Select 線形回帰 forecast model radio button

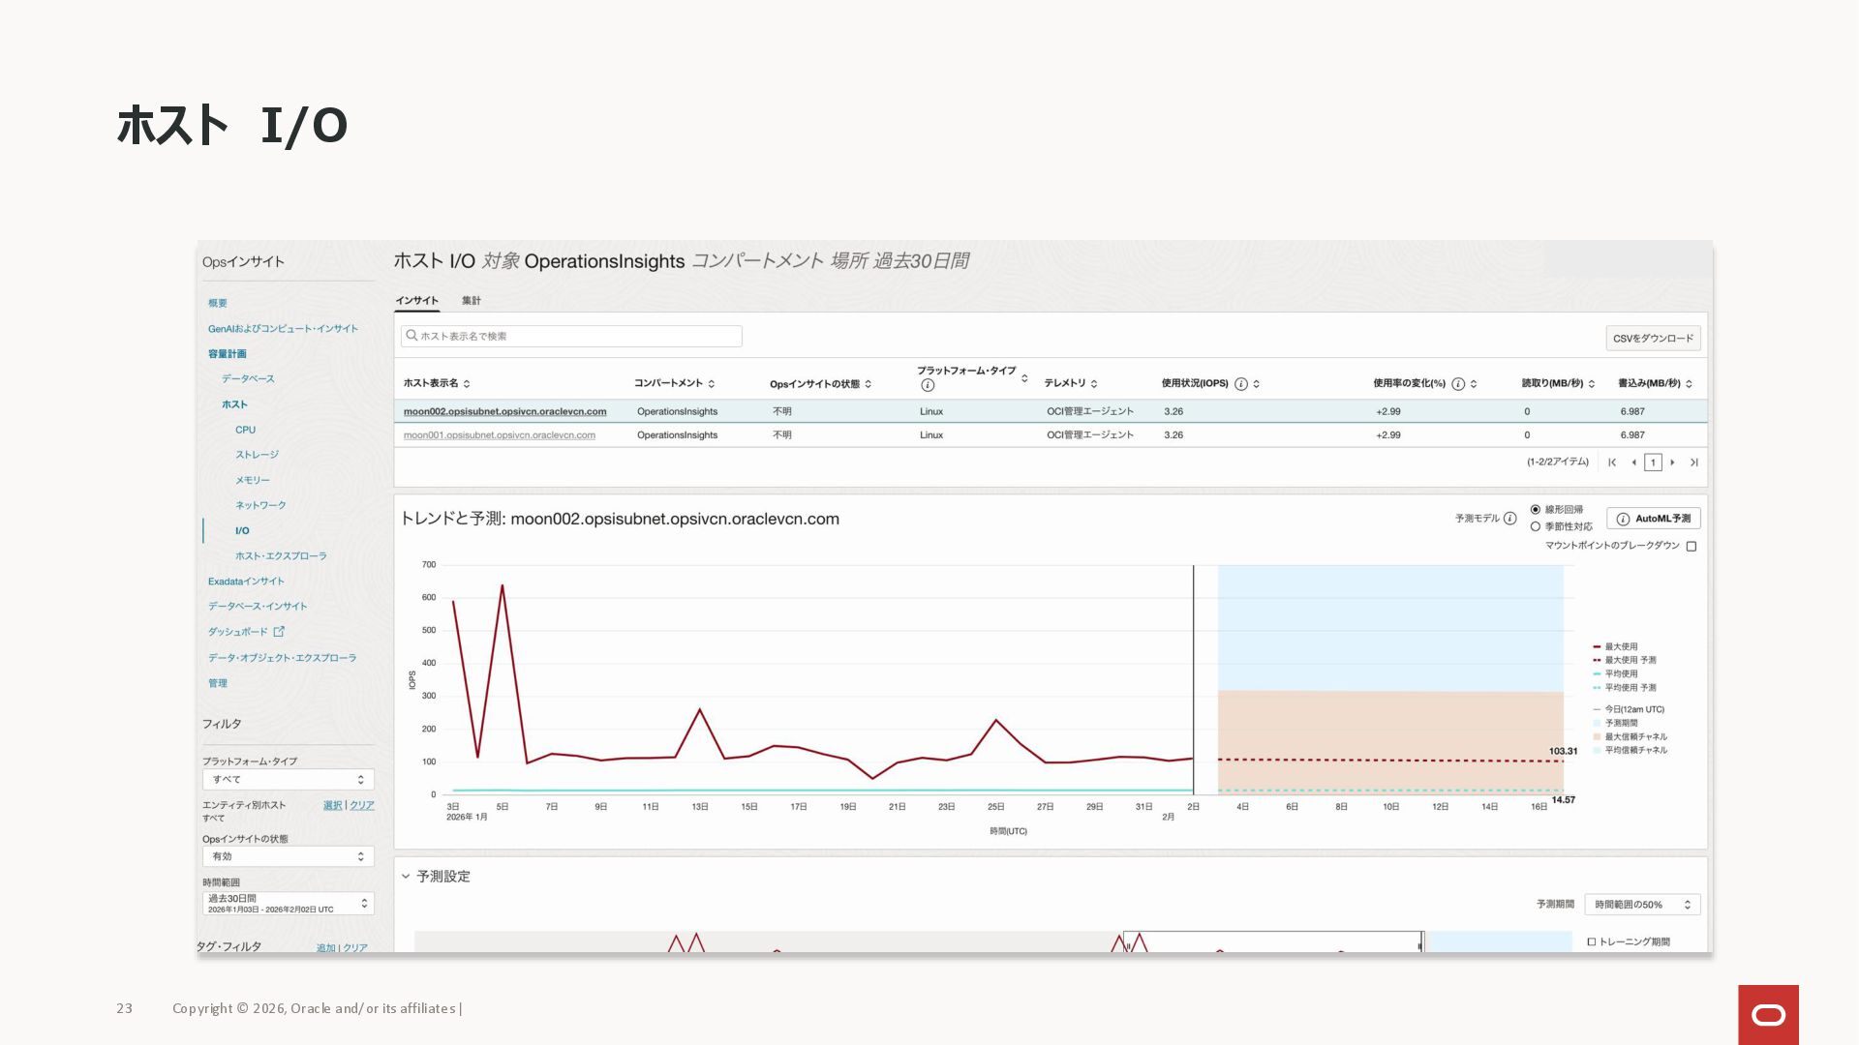click(x=1536, y=510)
